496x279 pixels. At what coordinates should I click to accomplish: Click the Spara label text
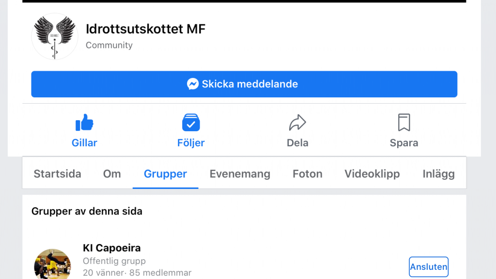click(404, 143)
